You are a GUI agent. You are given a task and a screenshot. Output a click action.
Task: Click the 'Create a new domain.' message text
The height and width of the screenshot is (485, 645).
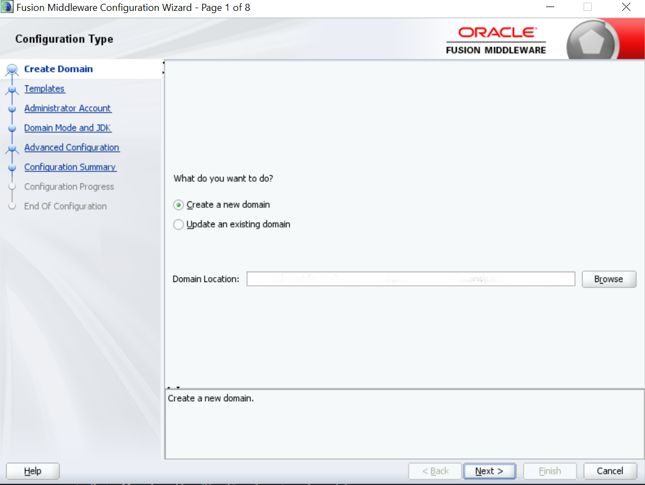210,398
